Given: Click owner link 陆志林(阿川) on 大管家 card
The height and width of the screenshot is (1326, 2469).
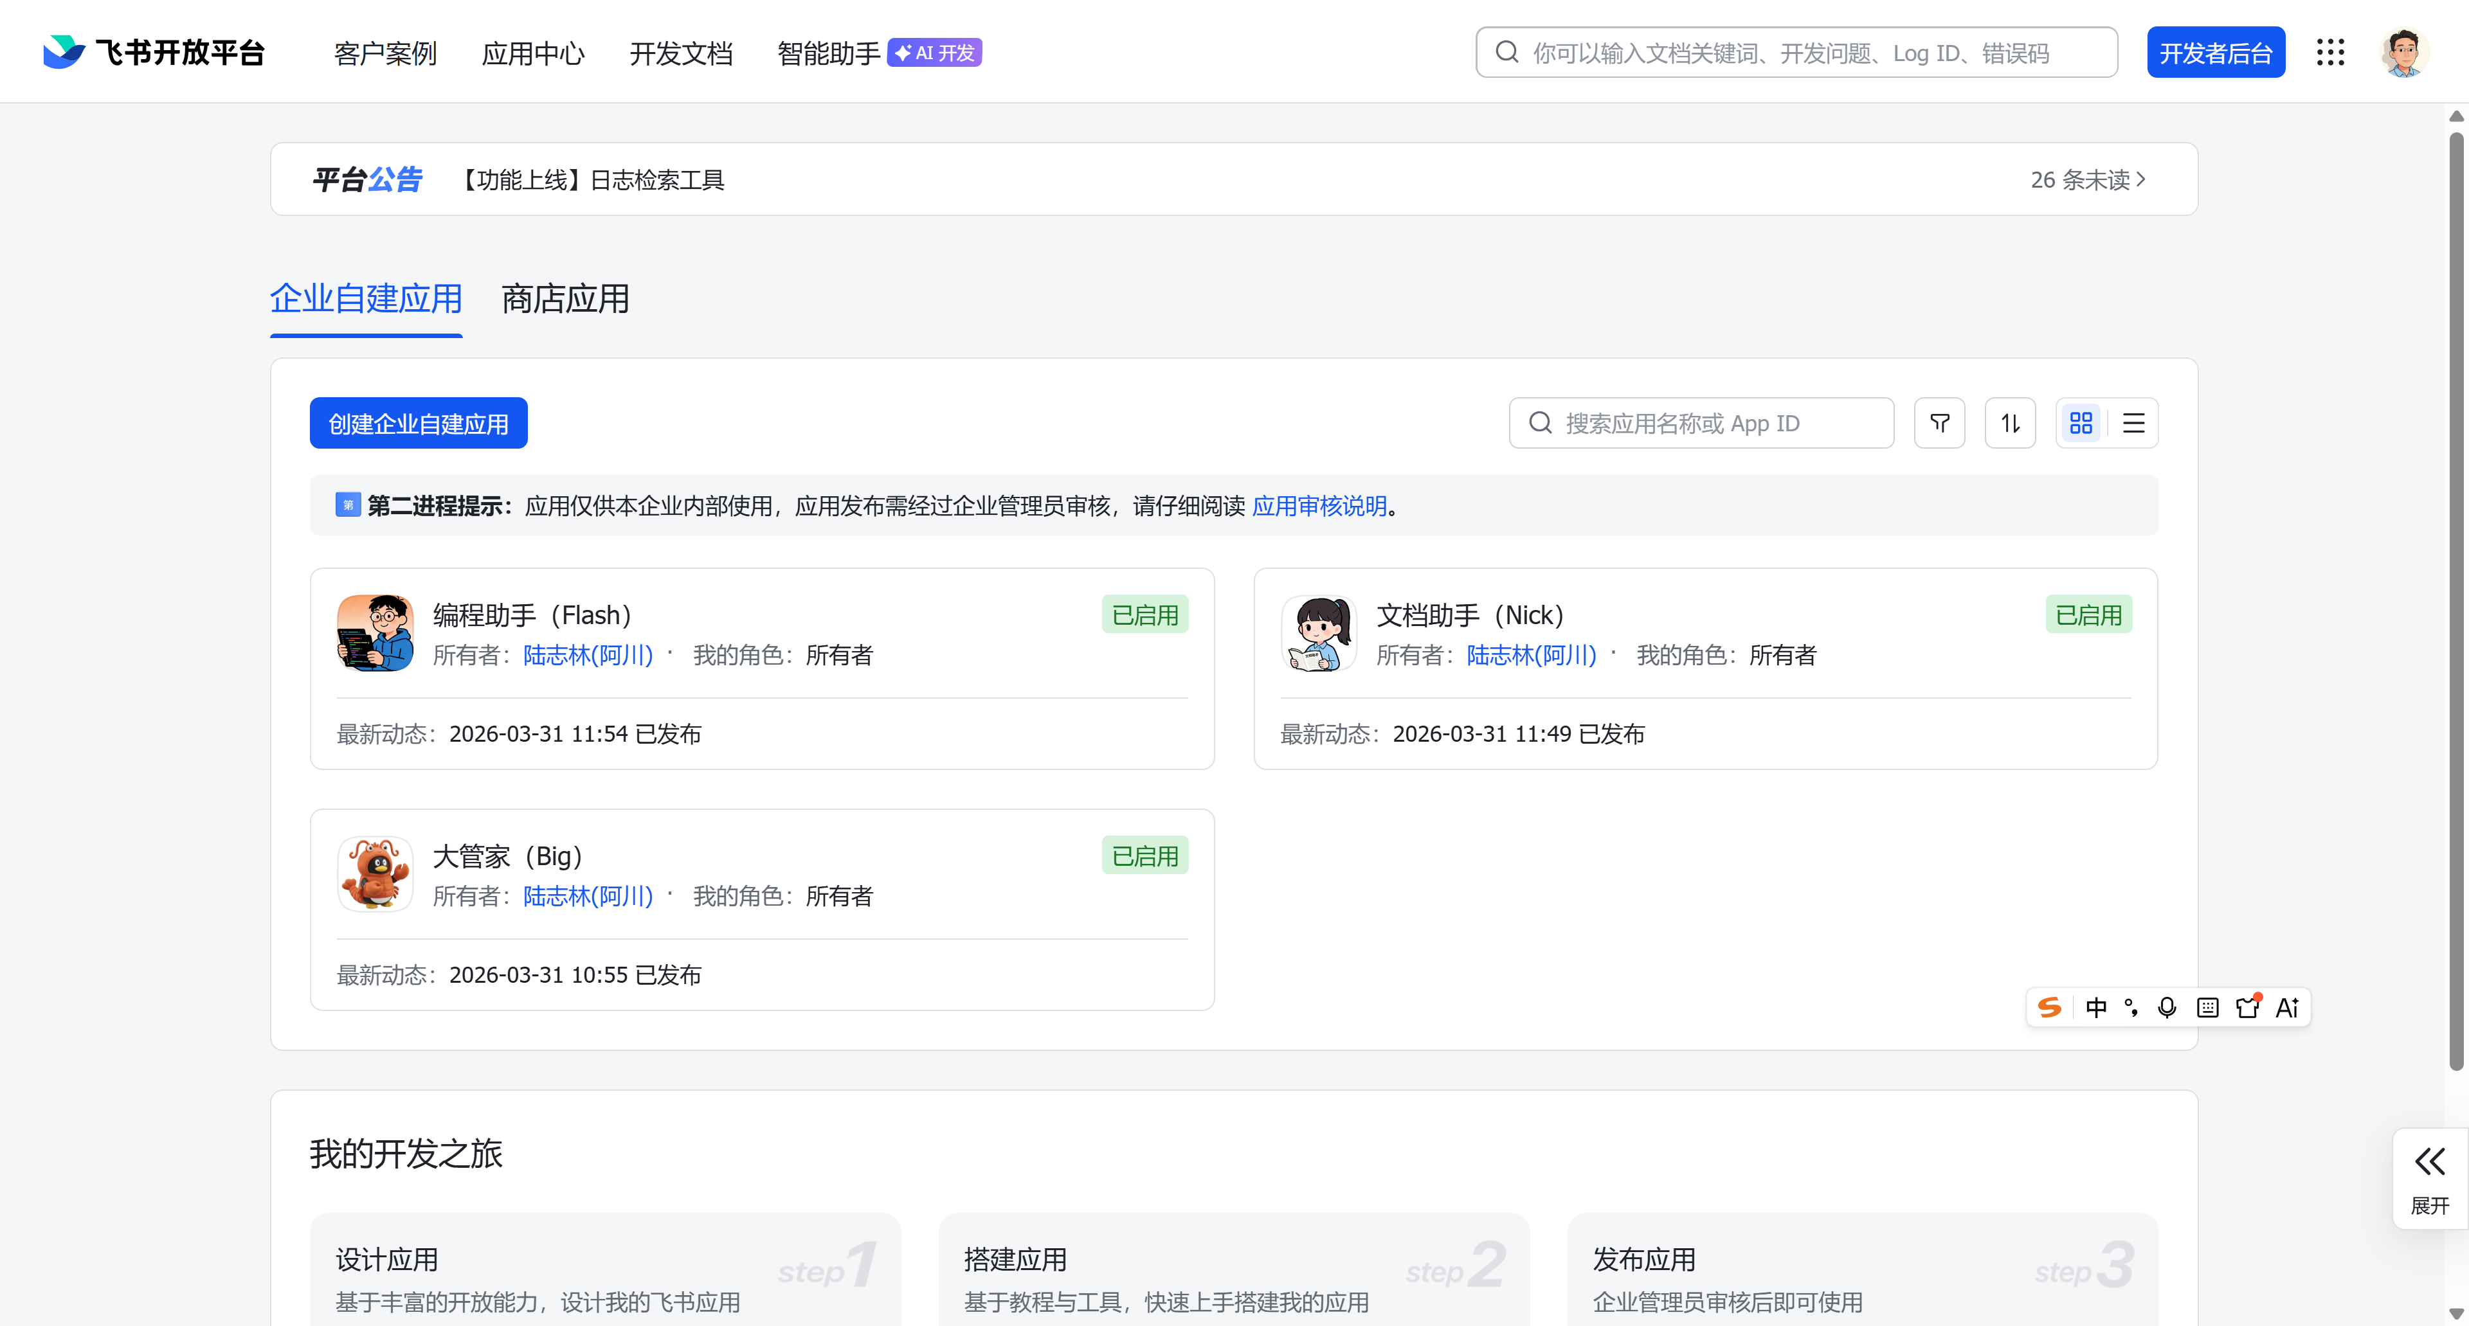Looking at the screenshot, I should click(588, 896).
